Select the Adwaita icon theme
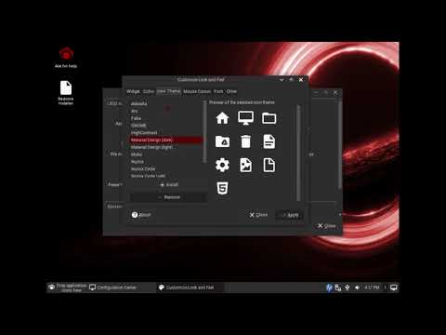The height and width of the screenshot is (335, 446). click(166, 103)
